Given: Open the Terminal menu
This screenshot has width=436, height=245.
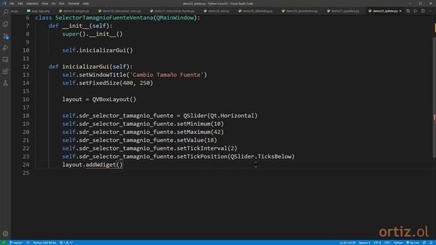Looking at the screenshot, I should tap(74, 3).
